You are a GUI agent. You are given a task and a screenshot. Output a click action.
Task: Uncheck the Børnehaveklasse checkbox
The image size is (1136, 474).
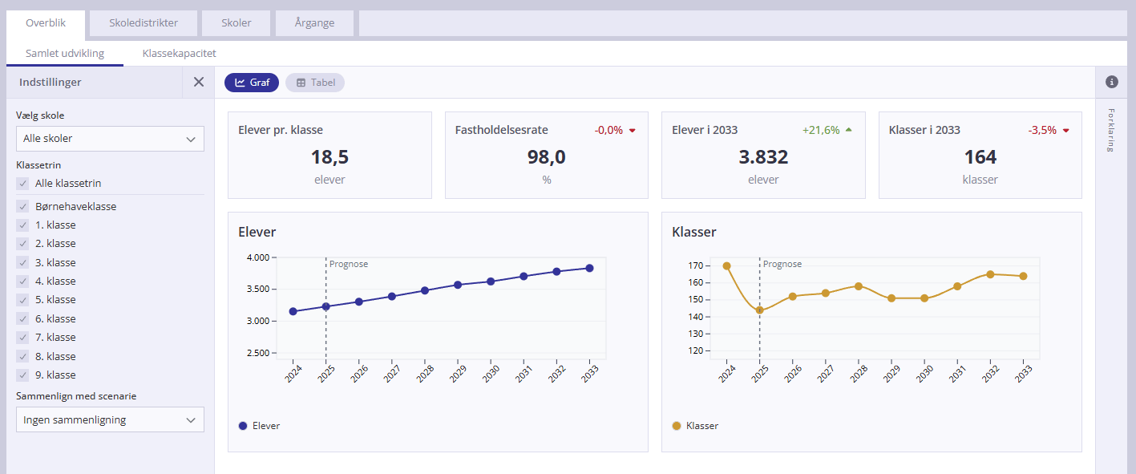[x=22, y=206]
